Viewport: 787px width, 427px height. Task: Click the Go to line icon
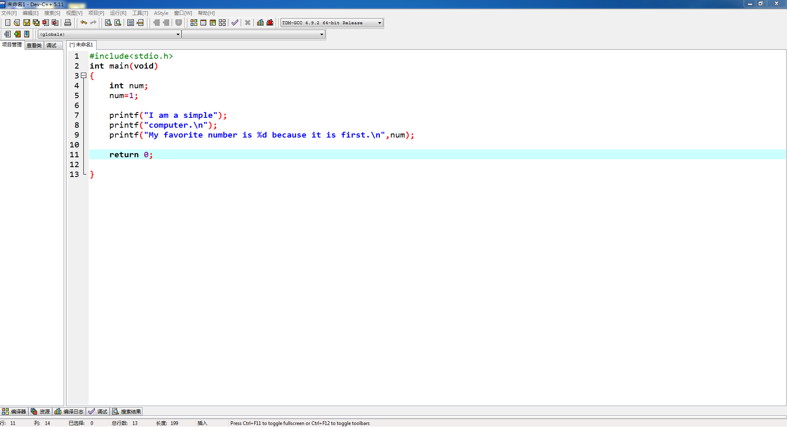[x=140, y=23]
